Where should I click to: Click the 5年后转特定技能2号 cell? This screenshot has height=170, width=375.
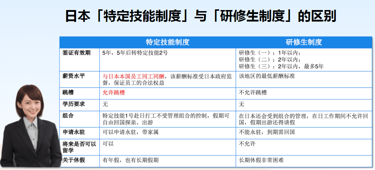tap(135, 53)
